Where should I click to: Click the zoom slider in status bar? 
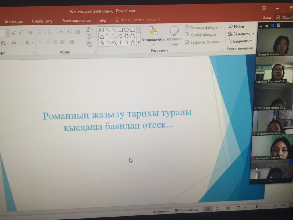257,206
